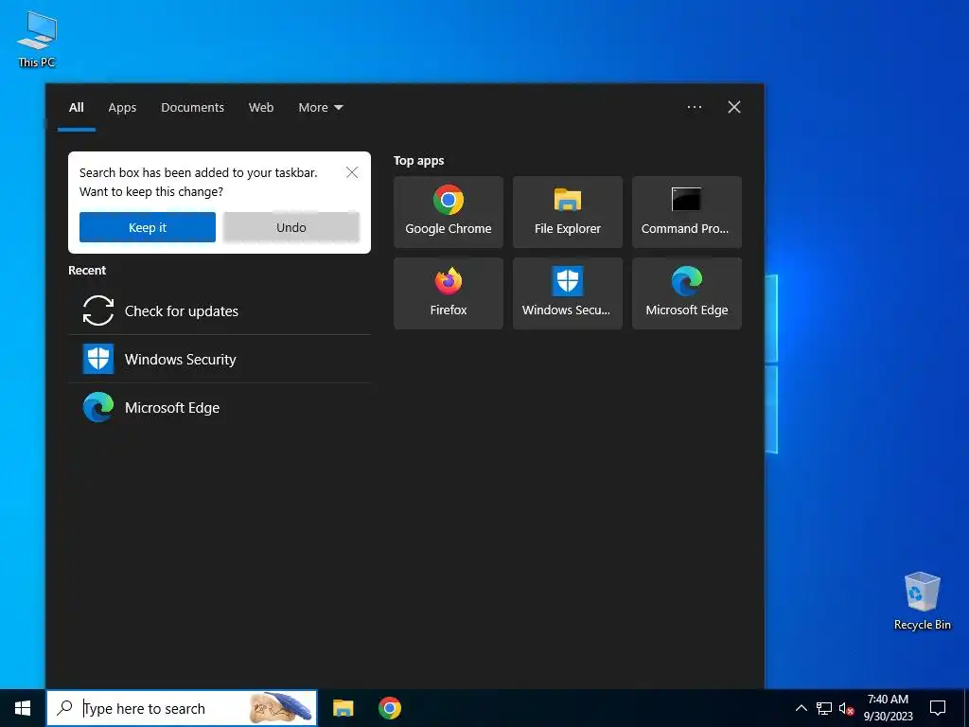Dismiss the search box notification

(x=352, y=172)
